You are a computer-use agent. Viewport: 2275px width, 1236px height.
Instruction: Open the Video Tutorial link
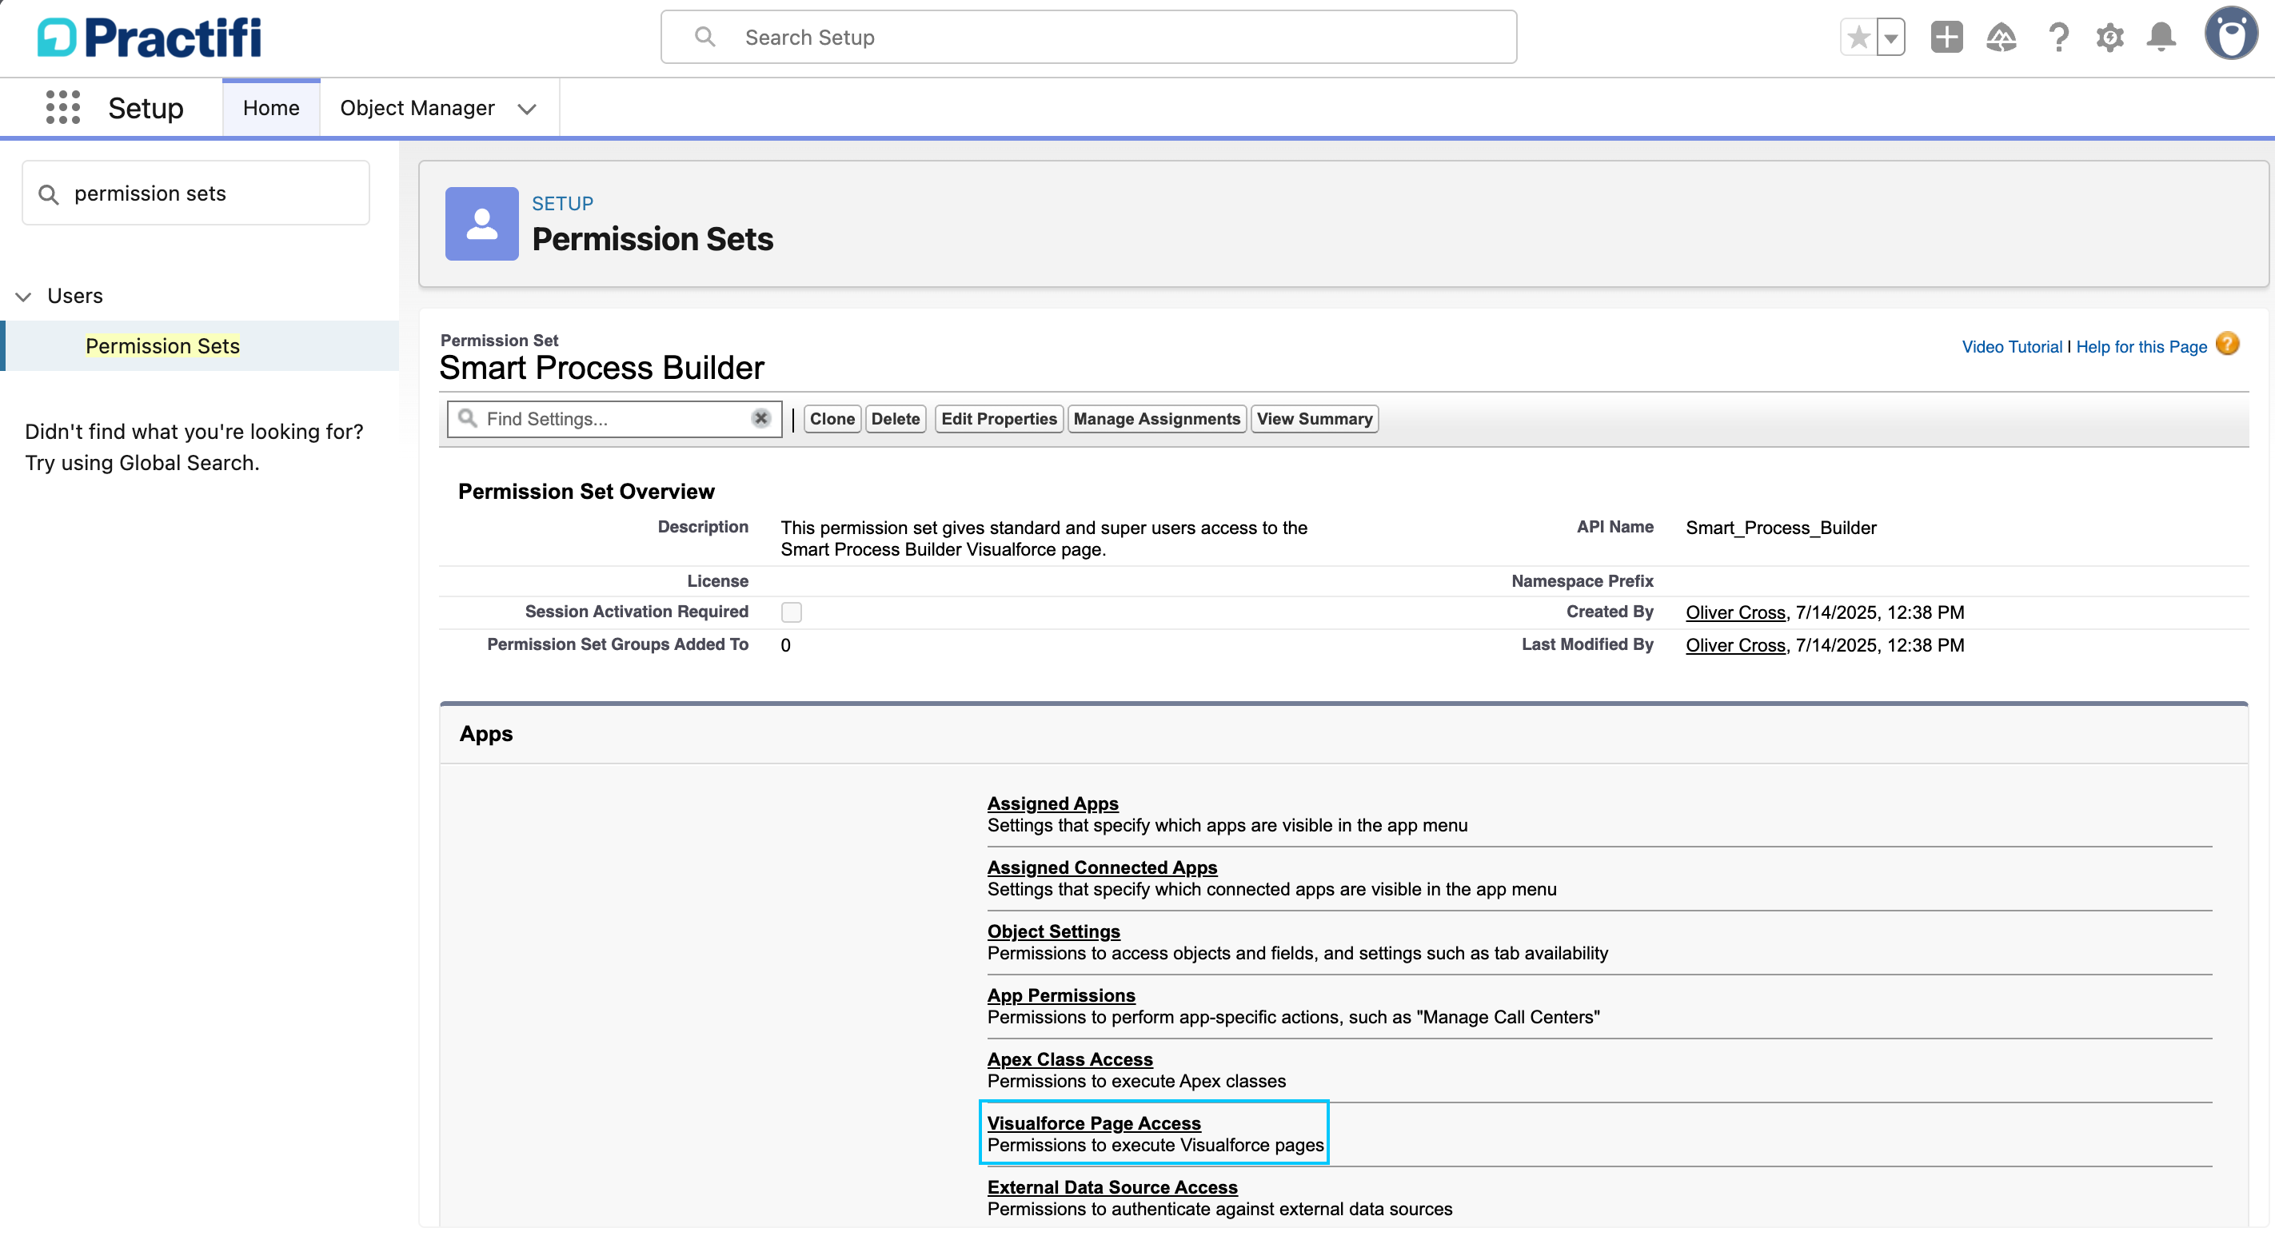pos(2012,347)
